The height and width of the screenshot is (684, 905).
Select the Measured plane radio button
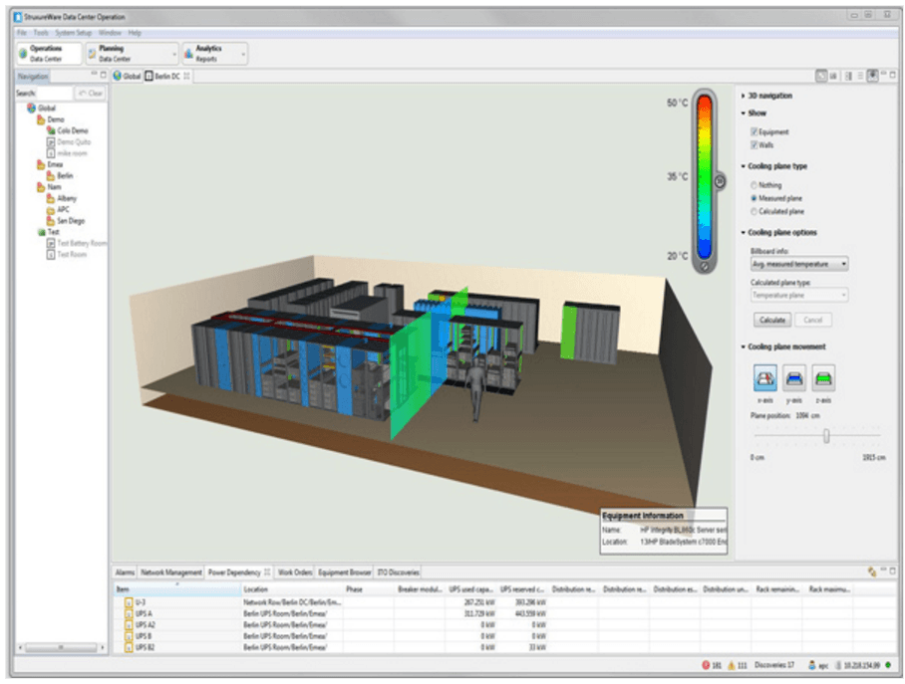tap(754, 198)
